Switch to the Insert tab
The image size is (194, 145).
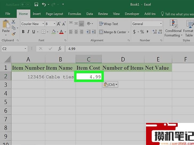(37, 14)
